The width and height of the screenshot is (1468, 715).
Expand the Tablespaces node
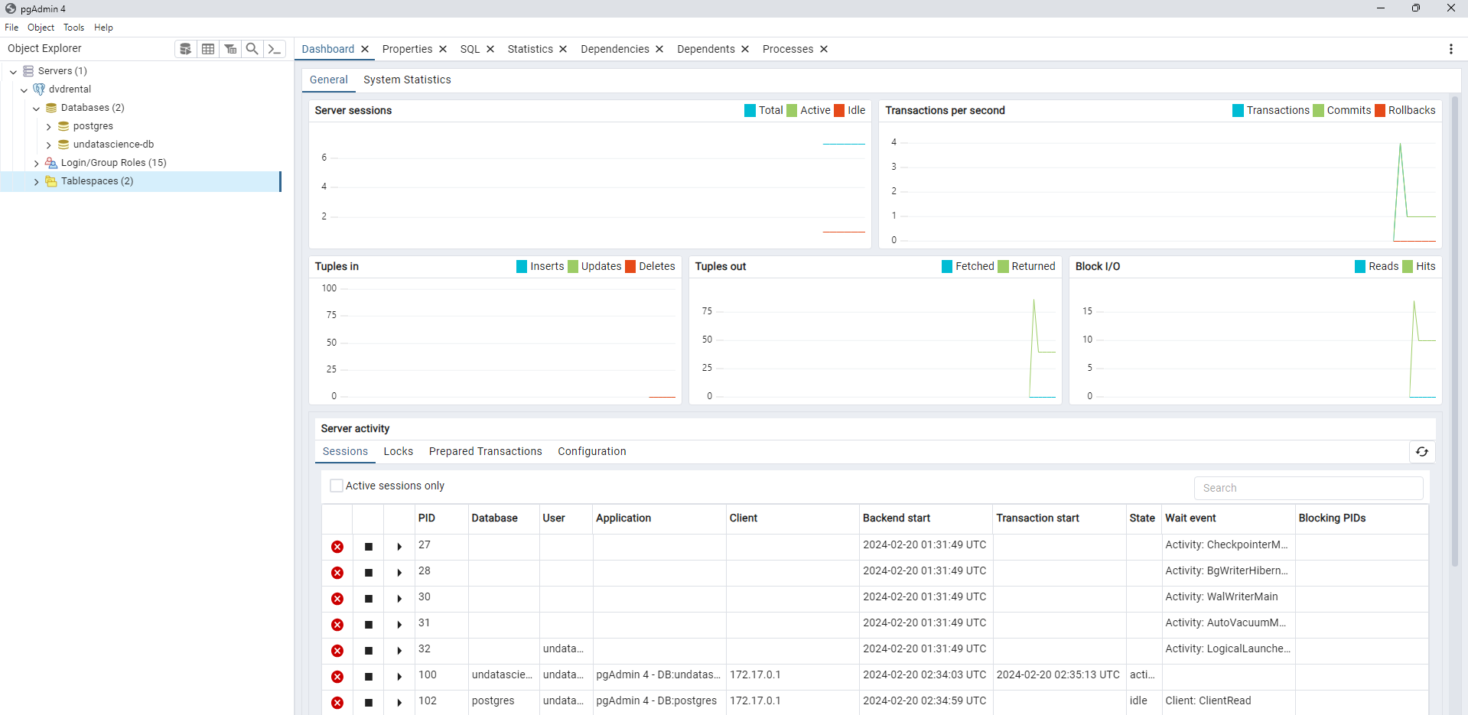point(36,181)
